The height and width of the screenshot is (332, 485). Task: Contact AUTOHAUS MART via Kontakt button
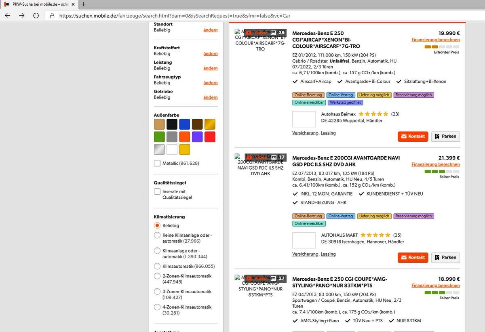[x=413, y=257]
